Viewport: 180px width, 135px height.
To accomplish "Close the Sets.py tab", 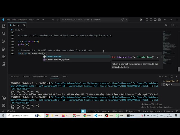I will coord(24,25).
